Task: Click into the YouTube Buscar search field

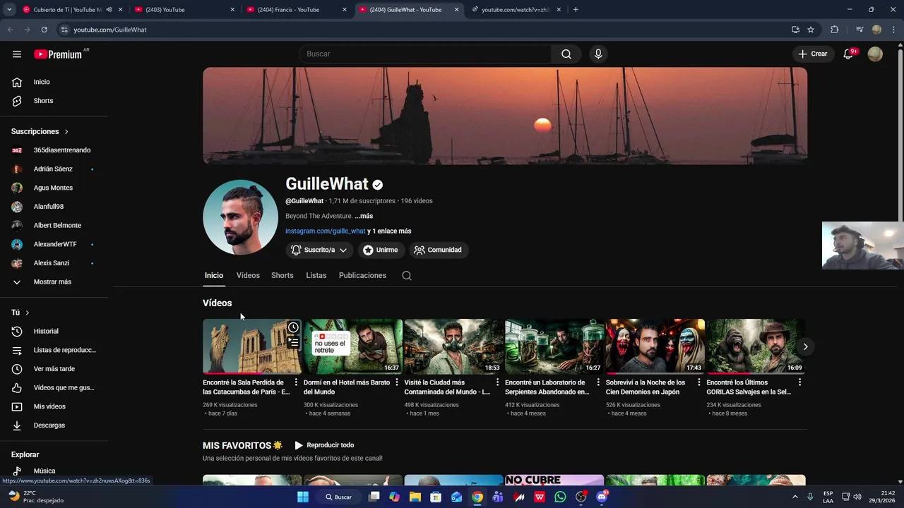Action: click(x=425, y=54)
